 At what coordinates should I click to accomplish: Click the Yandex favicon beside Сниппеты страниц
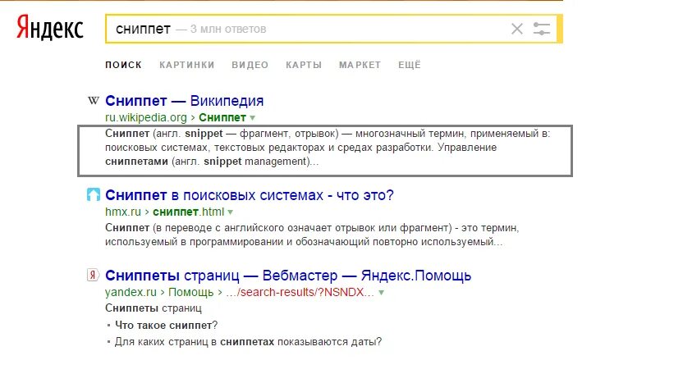click(x=93, y=275)
